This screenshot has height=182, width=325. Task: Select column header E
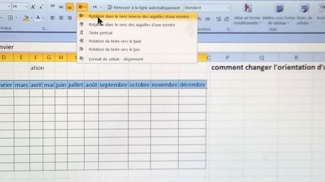pyautogui.click(x=21, y=57)
